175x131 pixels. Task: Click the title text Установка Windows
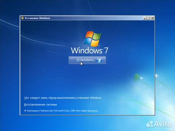point(37,18)
